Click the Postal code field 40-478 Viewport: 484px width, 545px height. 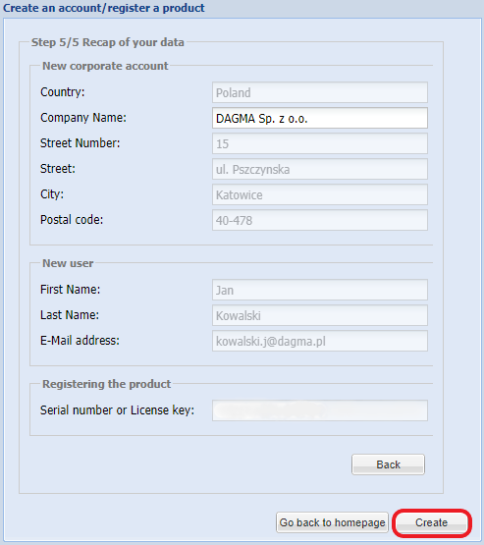320,220
